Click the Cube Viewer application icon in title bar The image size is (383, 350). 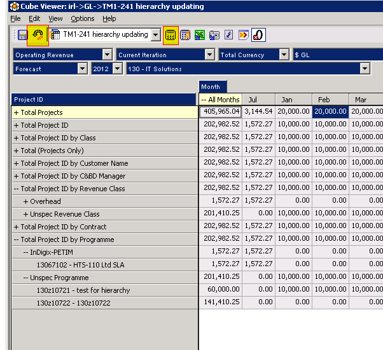[x=15, y=6]
